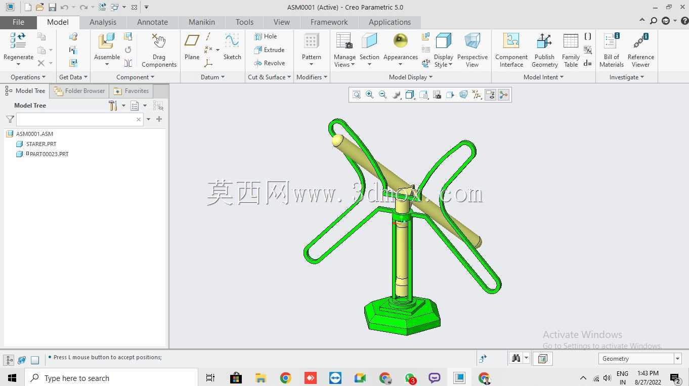The width and height of the screenshot is (689, 386).
Task: Click the Hole feature tool
Action: click(x=266, y=36)
